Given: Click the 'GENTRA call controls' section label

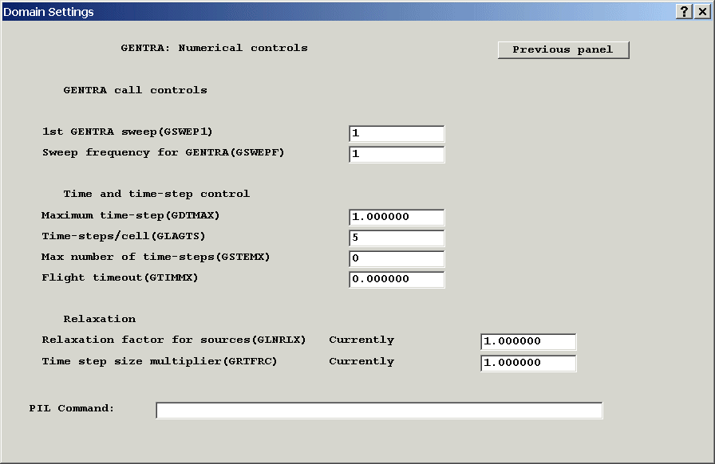Looking at the screenshot, I should (x=135, y=90).
